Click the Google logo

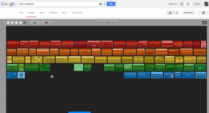[8, 4]
